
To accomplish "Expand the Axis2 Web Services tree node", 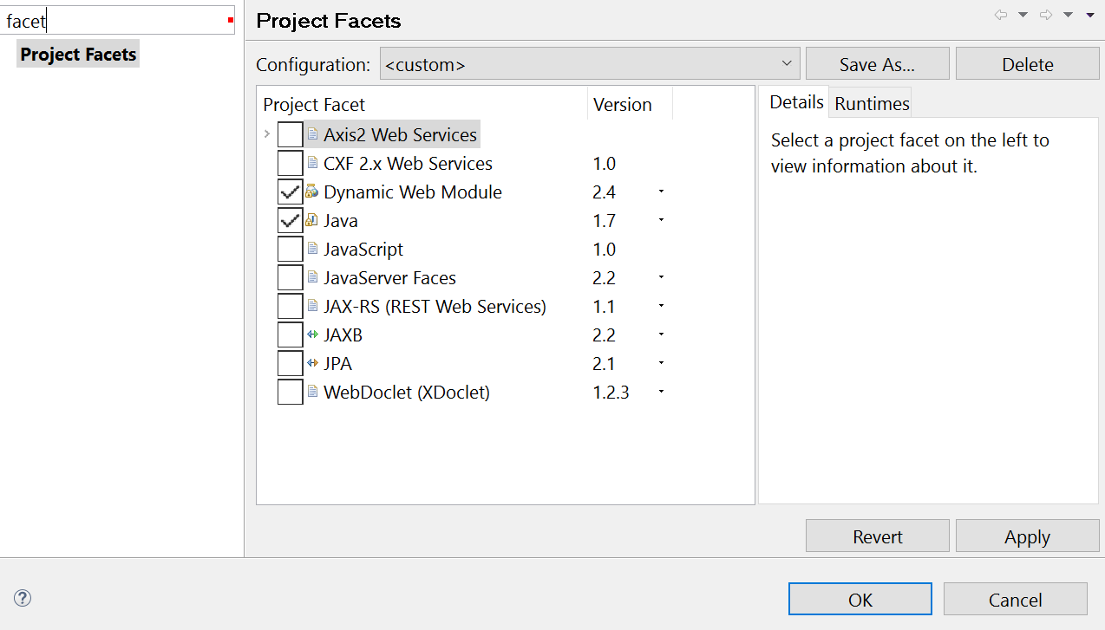I will pos(267,134).
